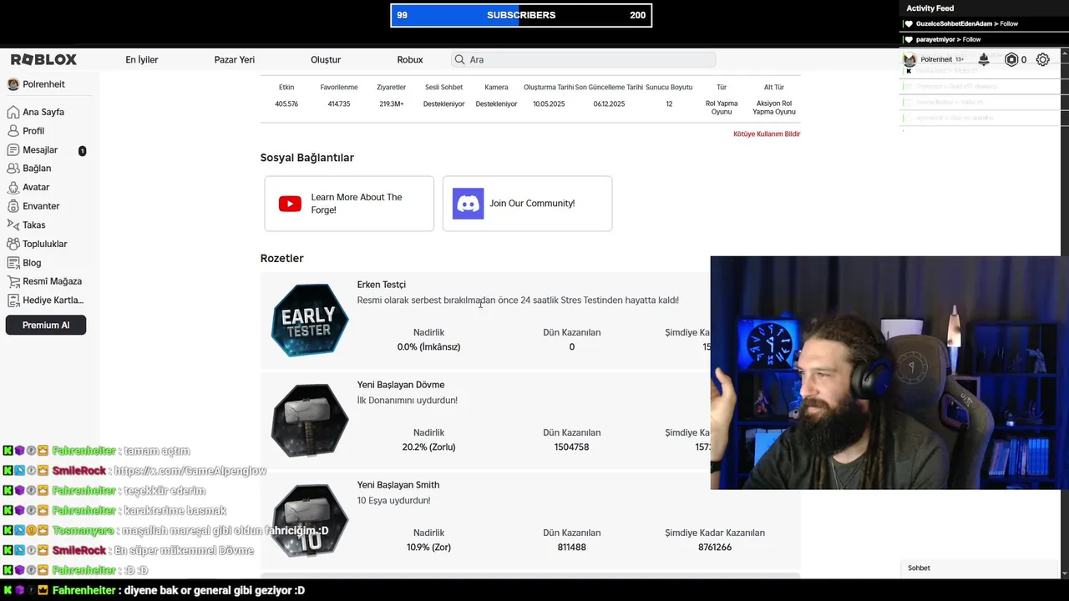The width and height of the screenshot is (1069, 601).
Task: Open the Takas trade icon
Action: [13, 225]
